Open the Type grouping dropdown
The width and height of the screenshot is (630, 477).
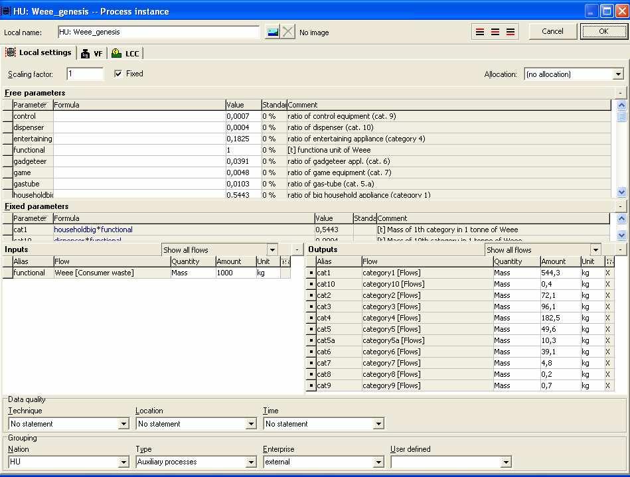(x=251, y=462)
